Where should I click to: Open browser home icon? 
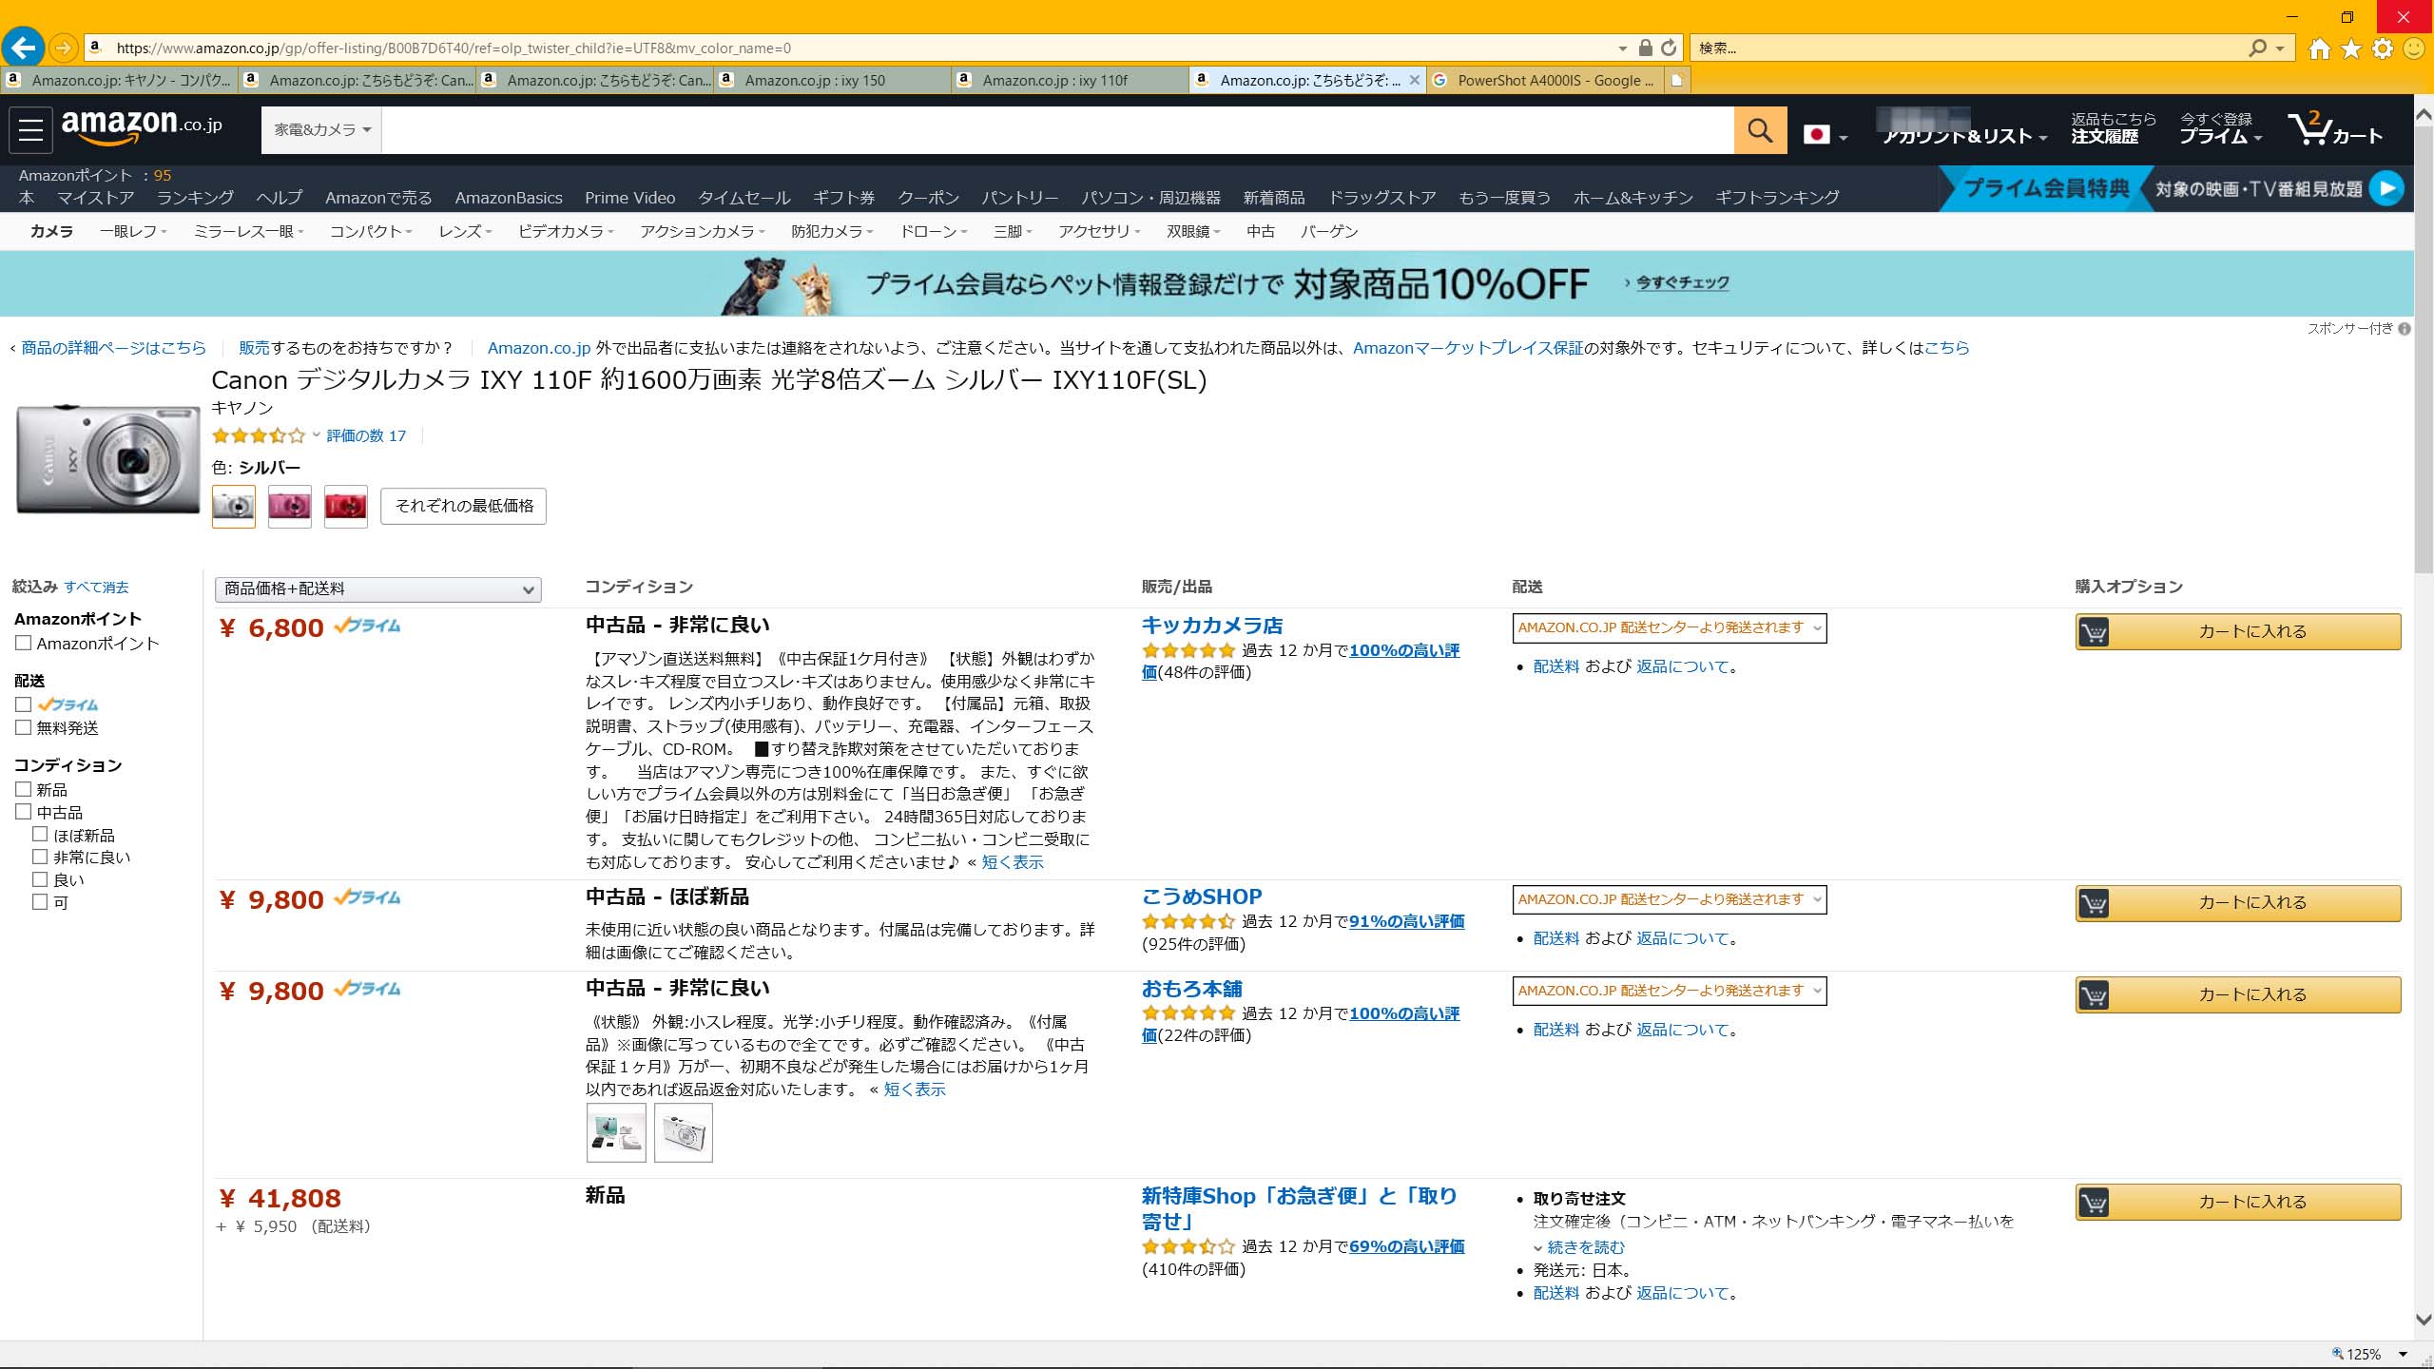tap(2319, 48)
